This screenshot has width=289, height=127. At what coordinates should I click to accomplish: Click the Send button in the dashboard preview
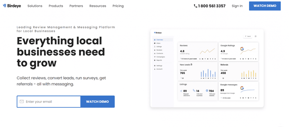[248, 36]
